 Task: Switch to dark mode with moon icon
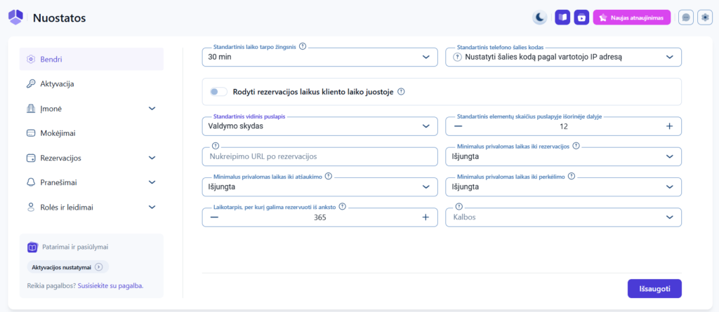click(539, 18)
